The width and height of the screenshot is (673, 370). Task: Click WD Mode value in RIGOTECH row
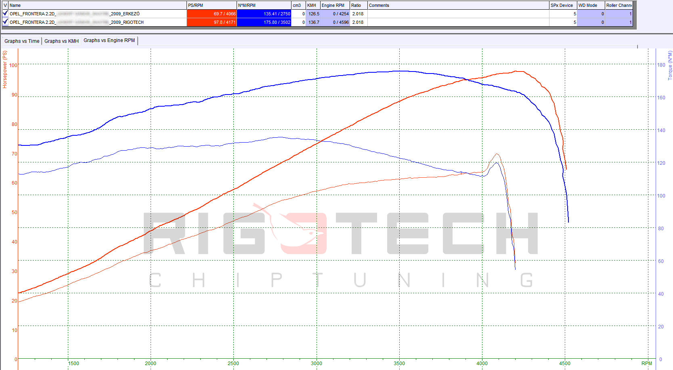click(x=591, y=22)
